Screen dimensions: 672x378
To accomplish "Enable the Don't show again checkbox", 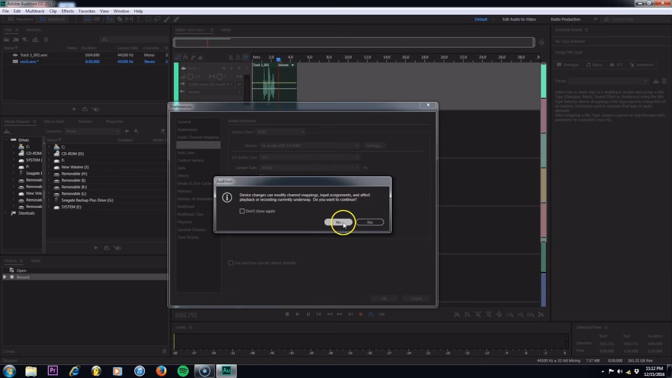I will coord(242,211).
